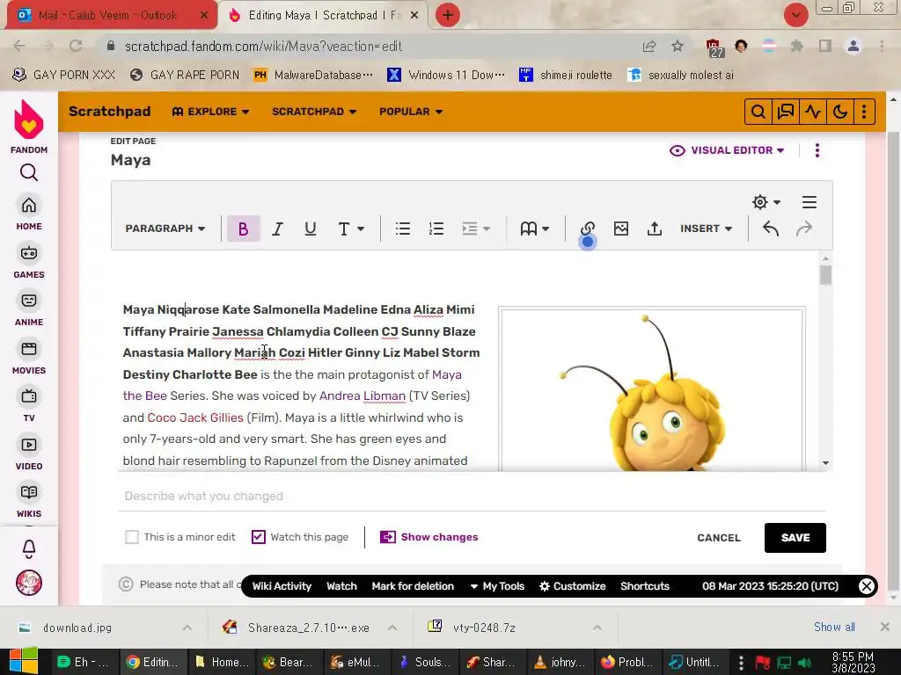Click the editor content scrollbar thumb
This screenshot has width=901, height=675.
[825, 275]
